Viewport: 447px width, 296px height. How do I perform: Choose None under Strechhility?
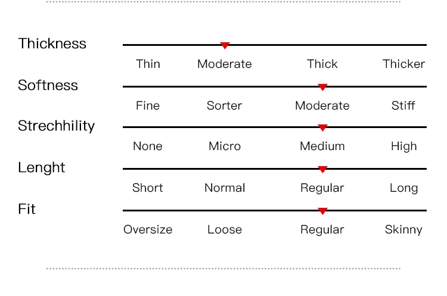coord(148,146)
